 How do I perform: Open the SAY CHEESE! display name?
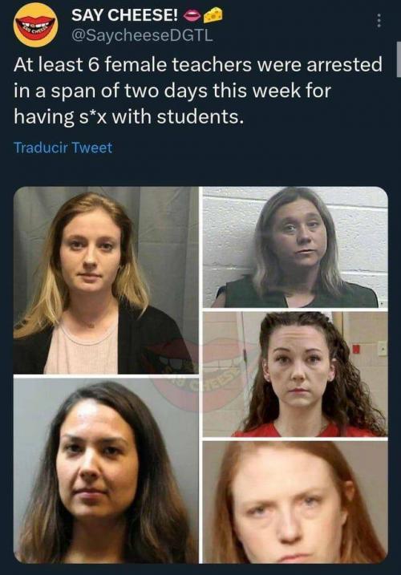[x=124, y=15]
